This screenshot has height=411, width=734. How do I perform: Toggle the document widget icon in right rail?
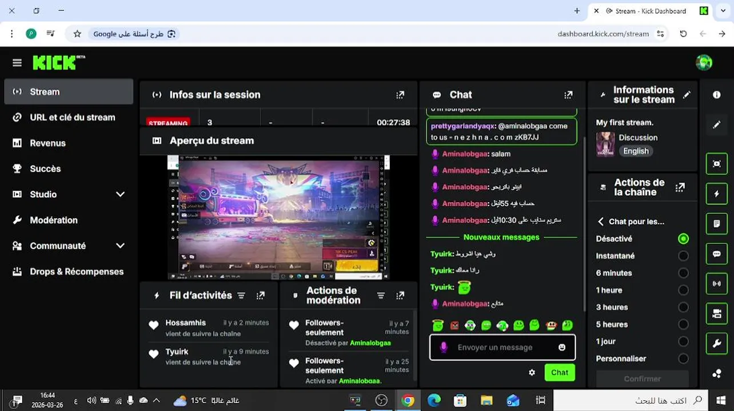[x=717, y=223]
